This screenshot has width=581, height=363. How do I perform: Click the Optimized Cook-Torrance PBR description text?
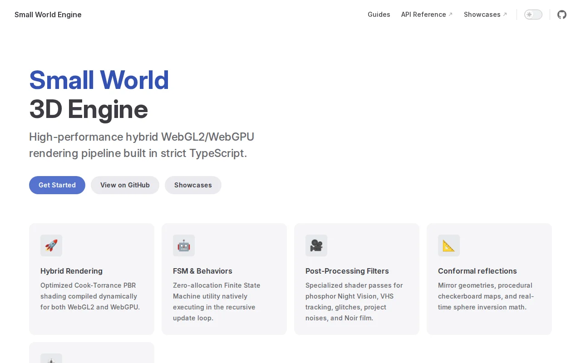coord(90,296)
